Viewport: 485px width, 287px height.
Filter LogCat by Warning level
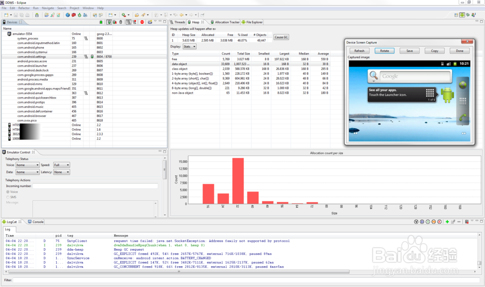coord(434,221)
